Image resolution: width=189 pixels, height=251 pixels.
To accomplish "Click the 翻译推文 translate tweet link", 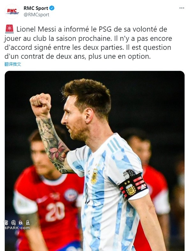I will 13,64.
